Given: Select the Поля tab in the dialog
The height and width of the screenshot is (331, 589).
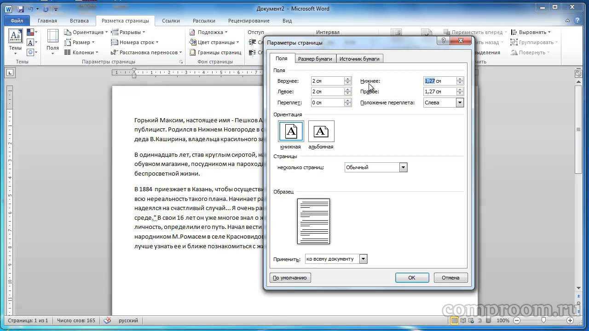Looking at the screenshot, I should 282,58.
